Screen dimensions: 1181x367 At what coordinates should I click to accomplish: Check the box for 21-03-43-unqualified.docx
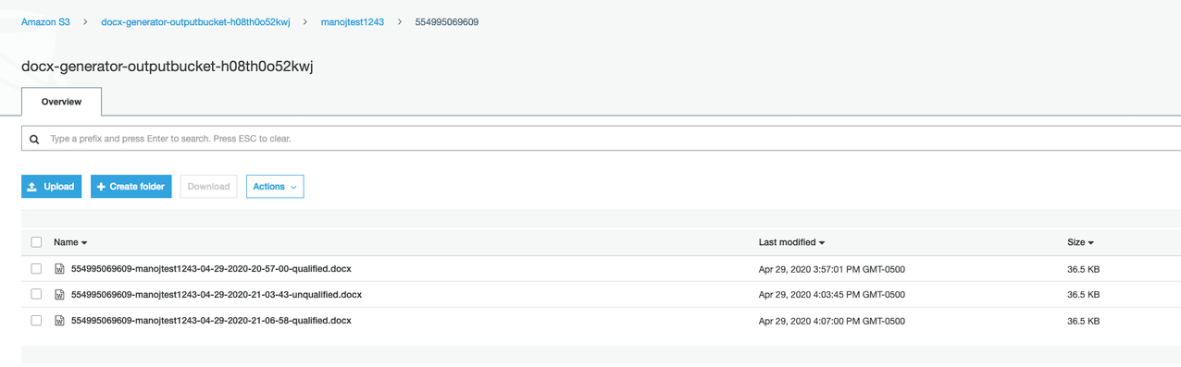click(x=36, y=294)
